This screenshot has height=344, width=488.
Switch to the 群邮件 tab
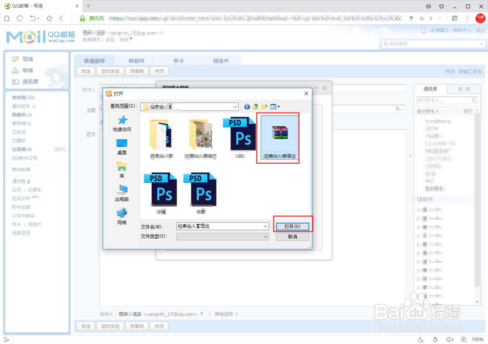[136, 60]
